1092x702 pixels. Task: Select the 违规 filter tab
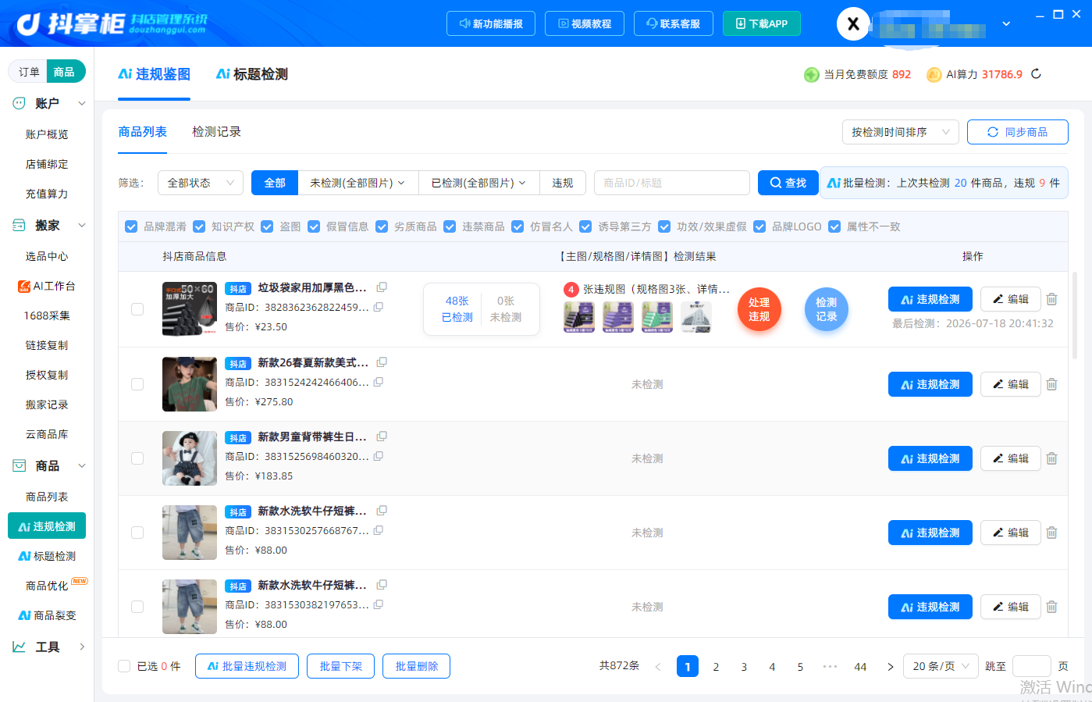point(563,183)
